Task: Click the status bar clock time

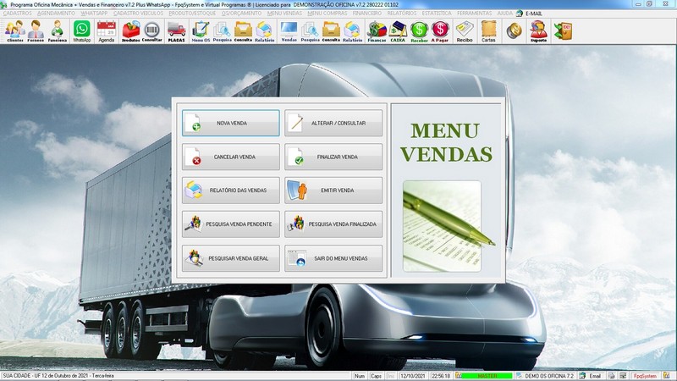Action: coord(441,376)
